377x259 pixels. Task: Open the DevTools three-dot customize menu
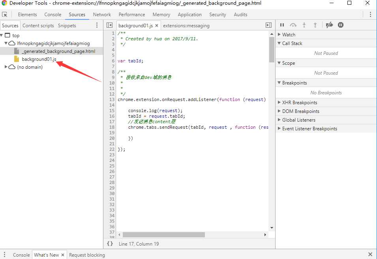[x=370, y=15]
